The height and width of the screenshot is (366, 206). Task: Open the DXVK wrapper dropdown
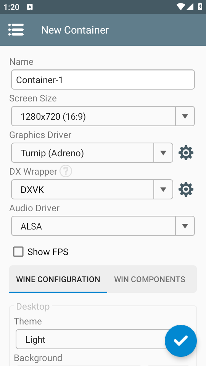(92, 189)
